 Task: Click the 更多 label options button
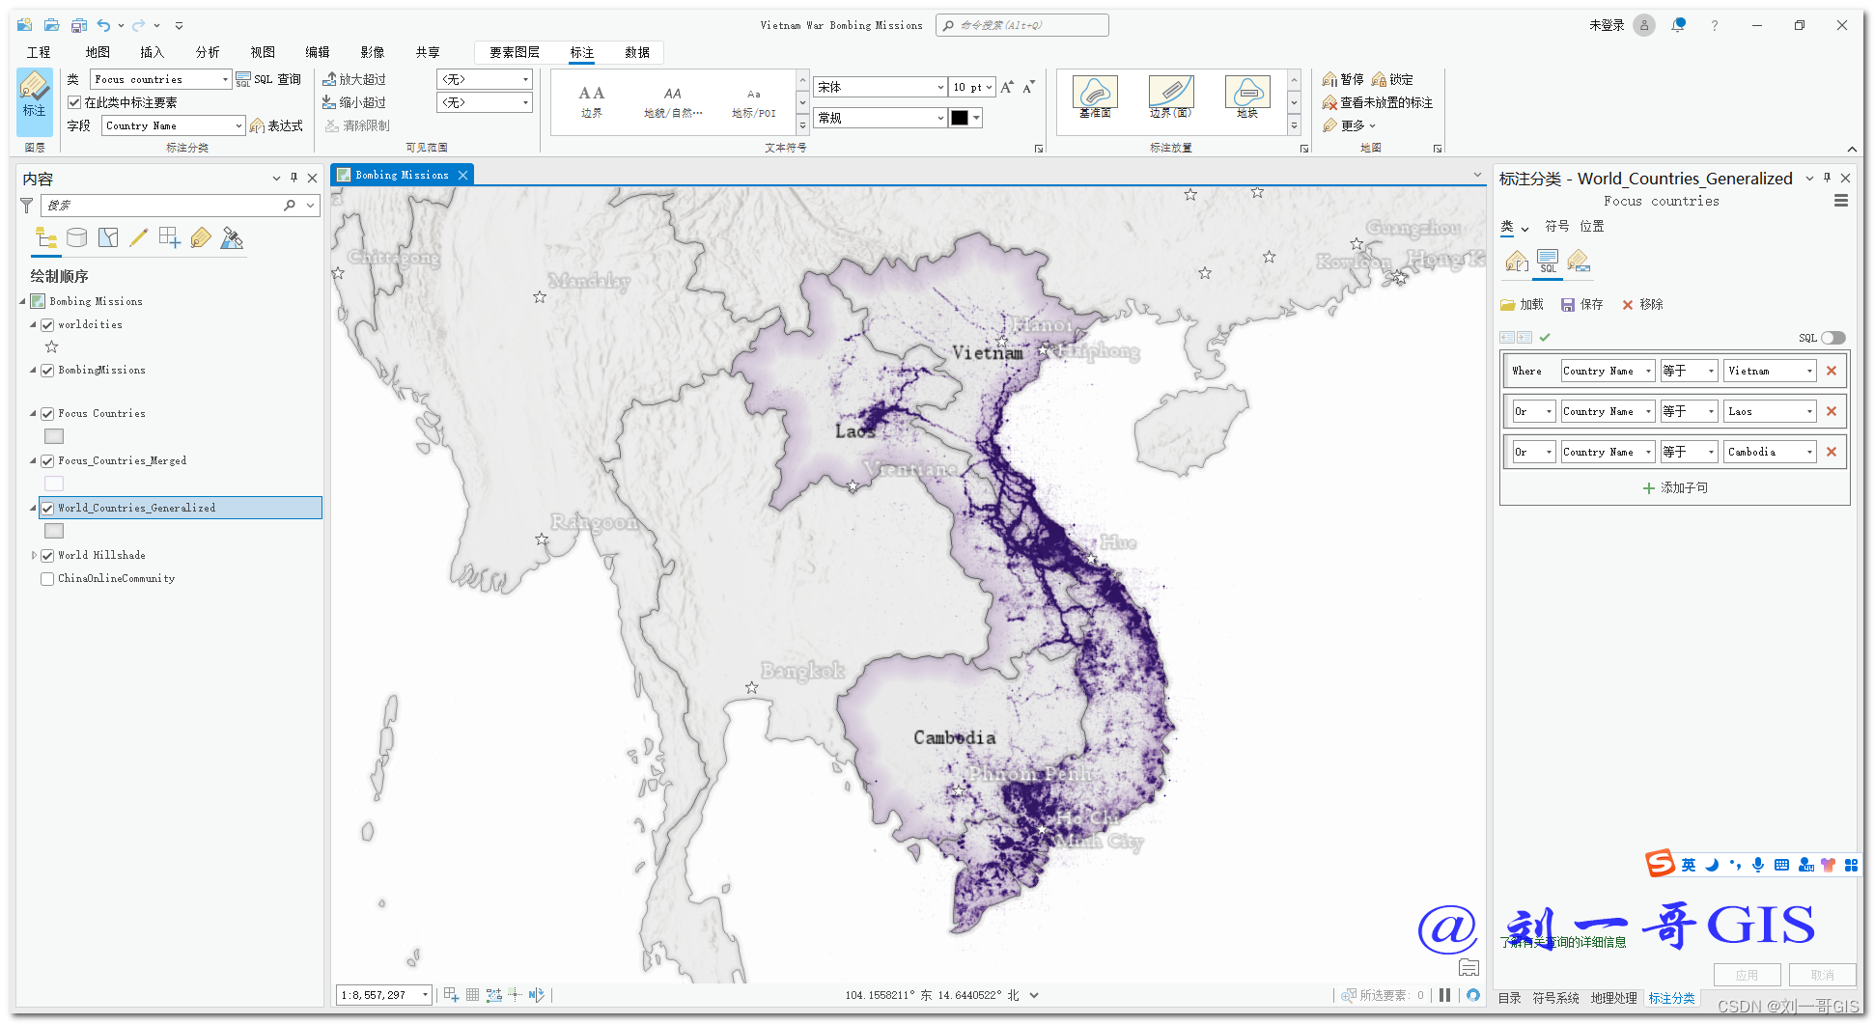click(1349, 125)
